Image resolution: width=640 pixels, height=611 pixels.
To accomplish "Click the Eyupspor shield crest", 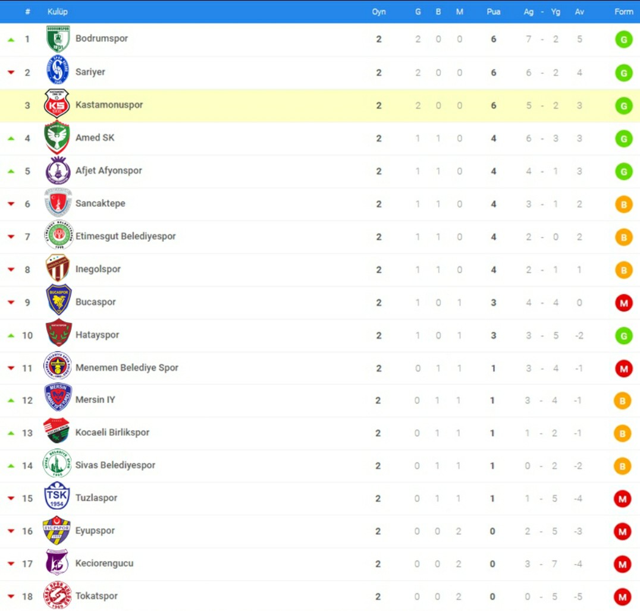I will (x=57, y=530).
